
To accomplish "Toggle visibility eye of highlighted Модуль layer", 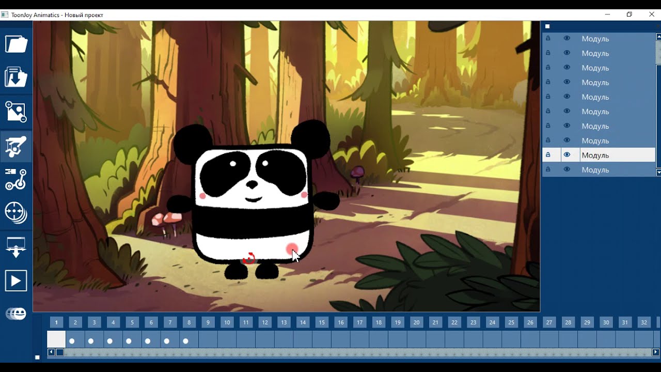I will [566, 154].
